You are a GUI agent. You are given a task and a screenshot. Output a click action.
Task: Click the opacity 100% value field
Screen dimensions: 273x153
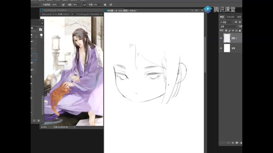[x=55, y=5]
